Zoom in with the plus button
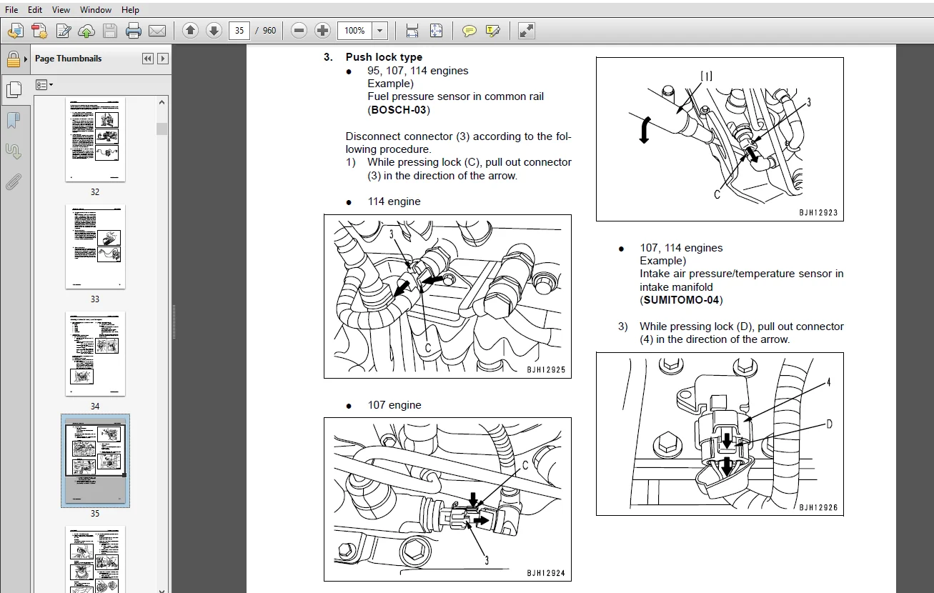 coord(323,31)
